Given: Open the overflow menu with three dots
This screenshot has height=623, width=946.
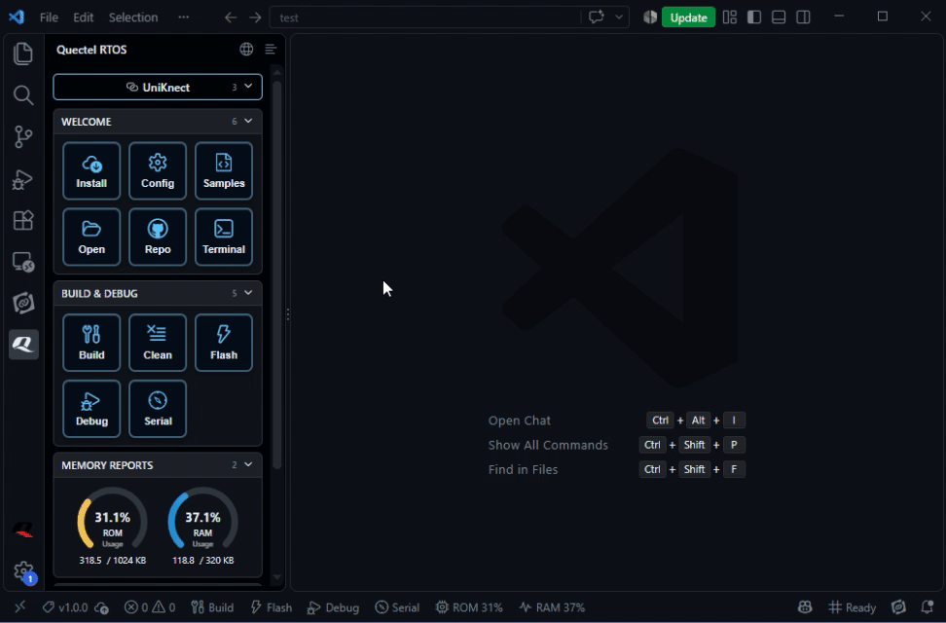Looking at the screenshot, I should 183,17.
